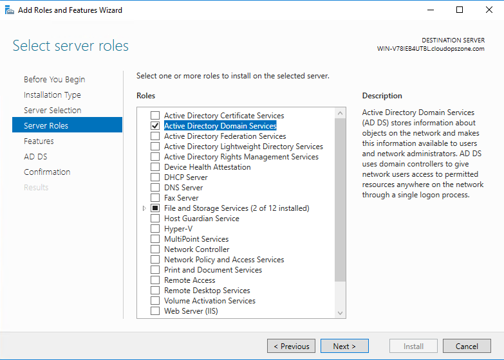Cancel the wizard
This screenshot has width=504, height=360.
(467, 346)
